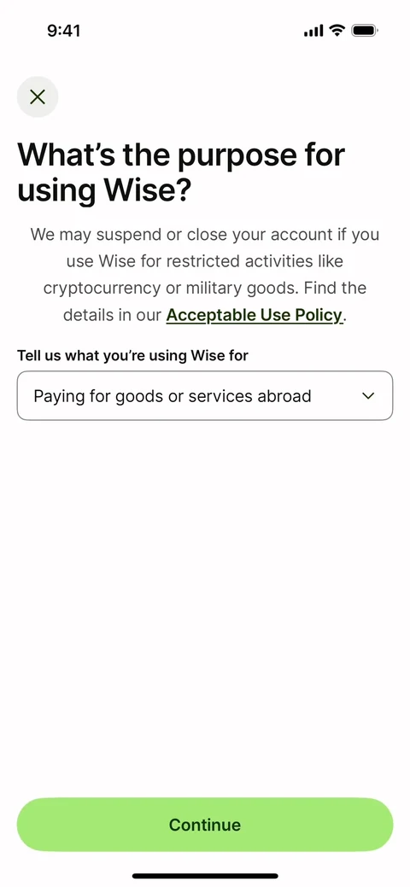Tap the 'What's the purpose for using Wise?' heading
This screenshot has width=410, height=887.
181,172
